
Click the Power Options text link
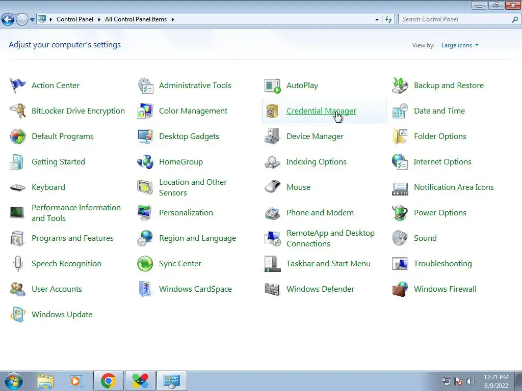coord(440,213)
